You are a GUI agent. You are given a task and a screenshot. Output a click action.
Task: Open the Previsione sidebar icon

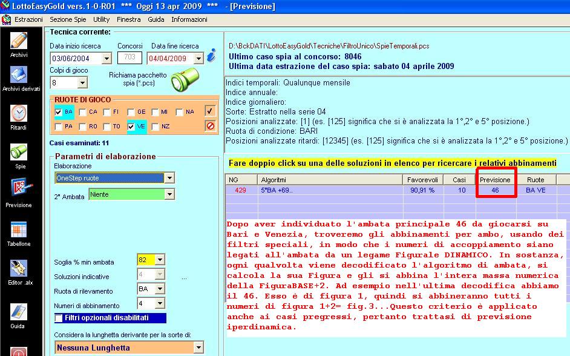pos(21,188)
